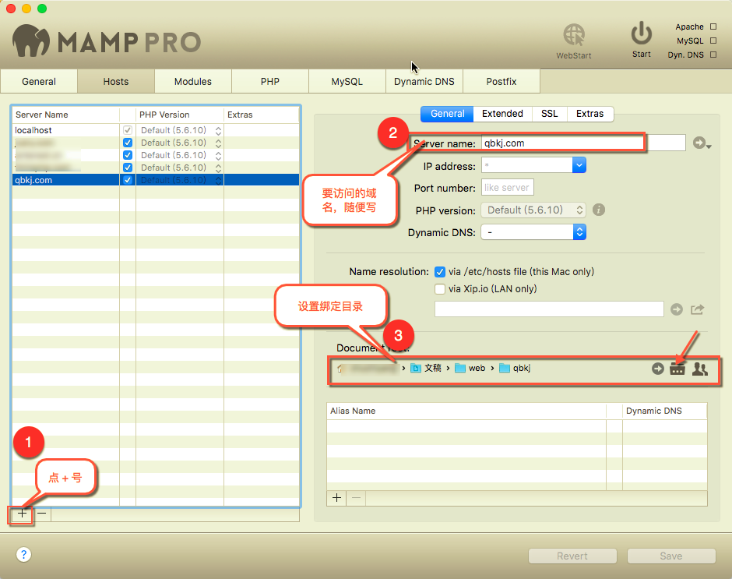Enable via Xip.io (LAN only)
732x579 pixels.
click(440, 289)
